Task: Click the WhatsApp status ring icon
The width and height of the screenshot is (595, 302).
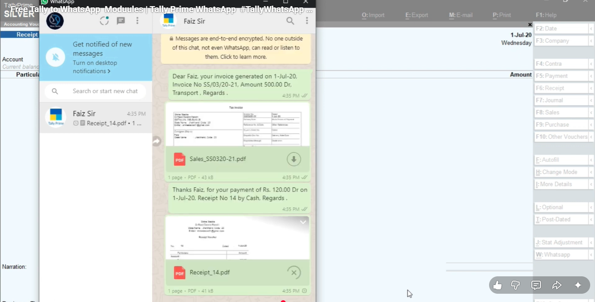Action: click(104, 21)
